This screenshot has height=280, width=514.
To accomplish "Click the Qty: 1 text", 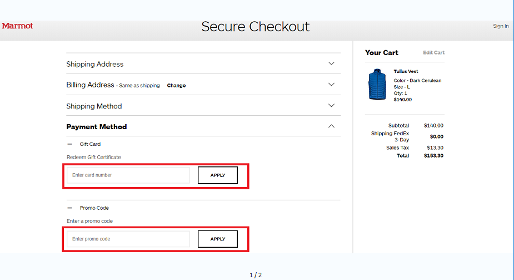I will click(x=400, y=93).
